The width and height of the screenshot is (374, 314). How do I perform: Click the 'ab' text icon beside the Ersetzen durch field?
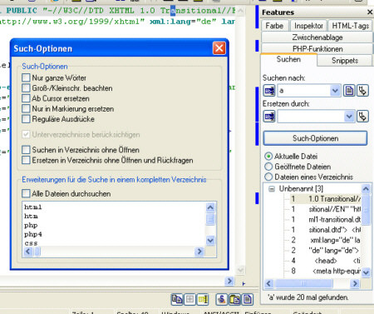[269, 117]
